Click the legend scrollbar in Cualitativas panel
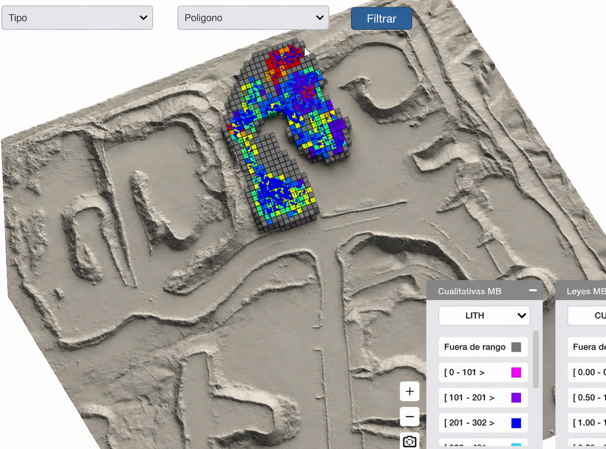This screenshot has width=606, height=449. point(536,360)
